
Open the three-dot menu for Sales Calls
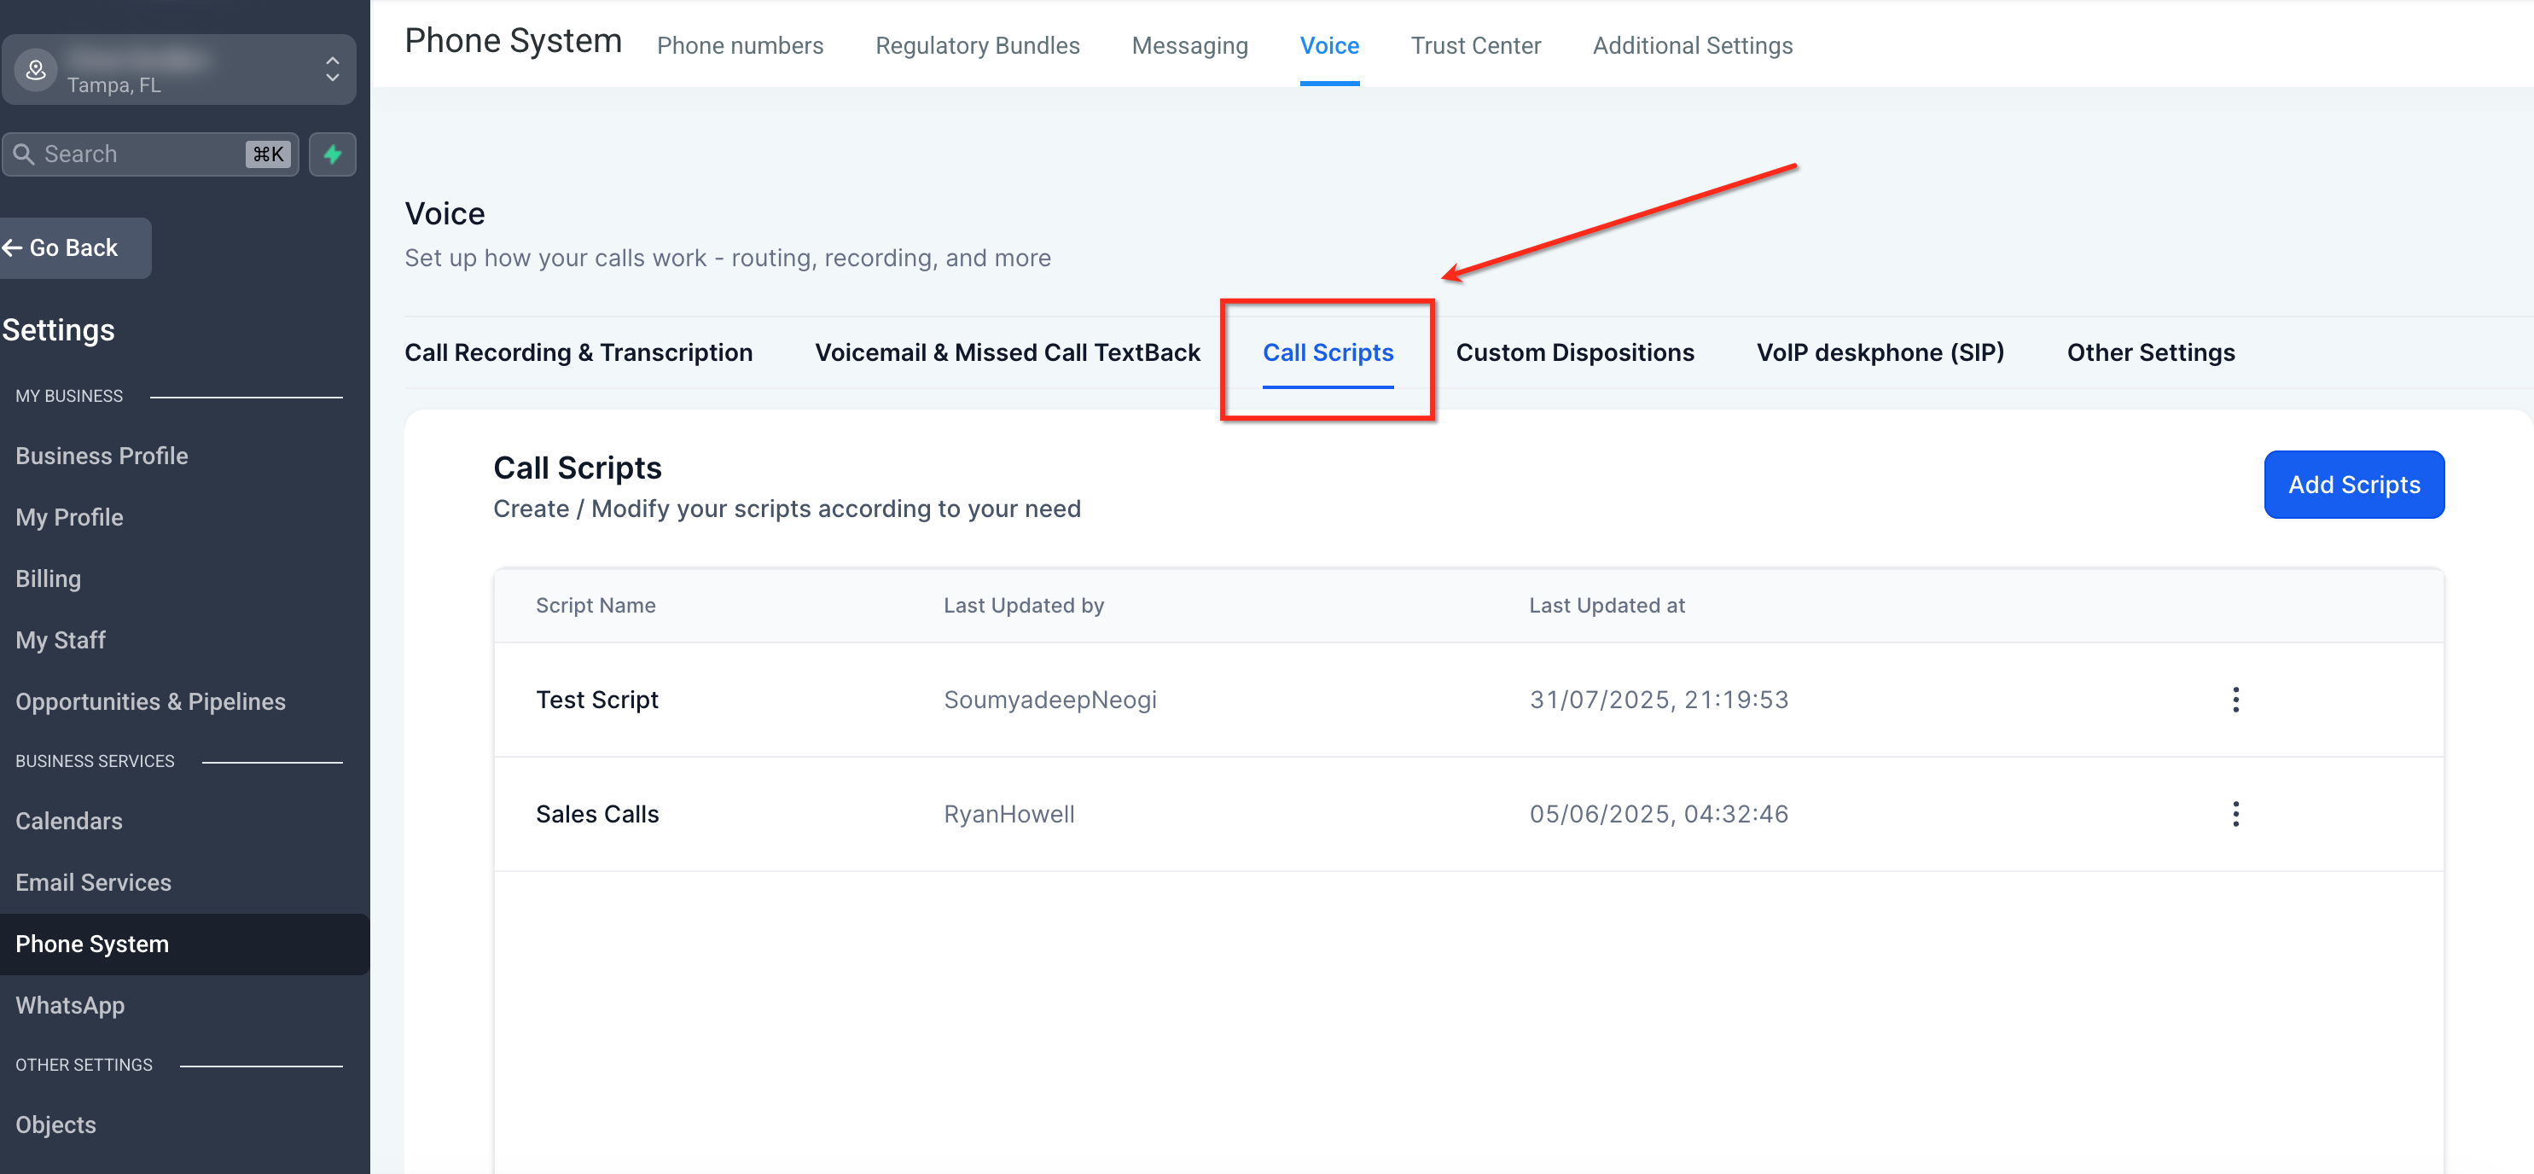2235,814
